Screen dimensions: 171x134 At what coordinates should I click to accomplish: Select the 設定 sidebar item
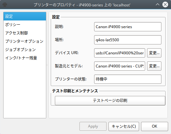[x=25, y=16]
